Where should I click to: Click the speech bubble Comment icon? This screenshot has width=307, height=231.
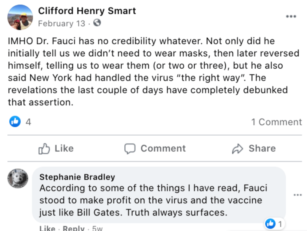tap(130, 149)
